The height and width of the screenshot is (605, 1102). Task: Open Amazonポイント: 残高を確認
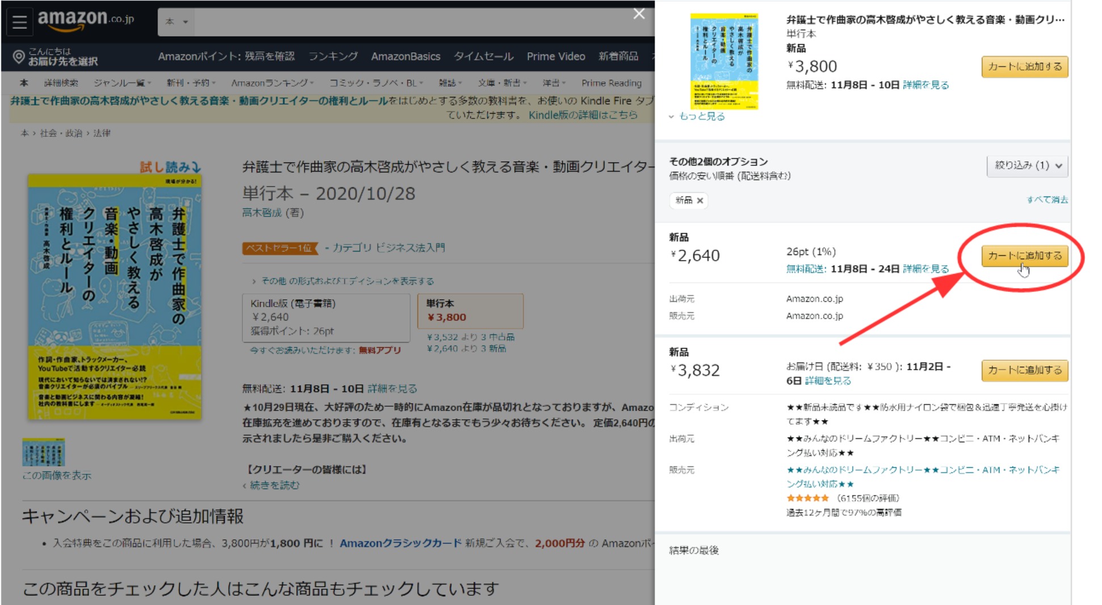click(x=226, y=56)
